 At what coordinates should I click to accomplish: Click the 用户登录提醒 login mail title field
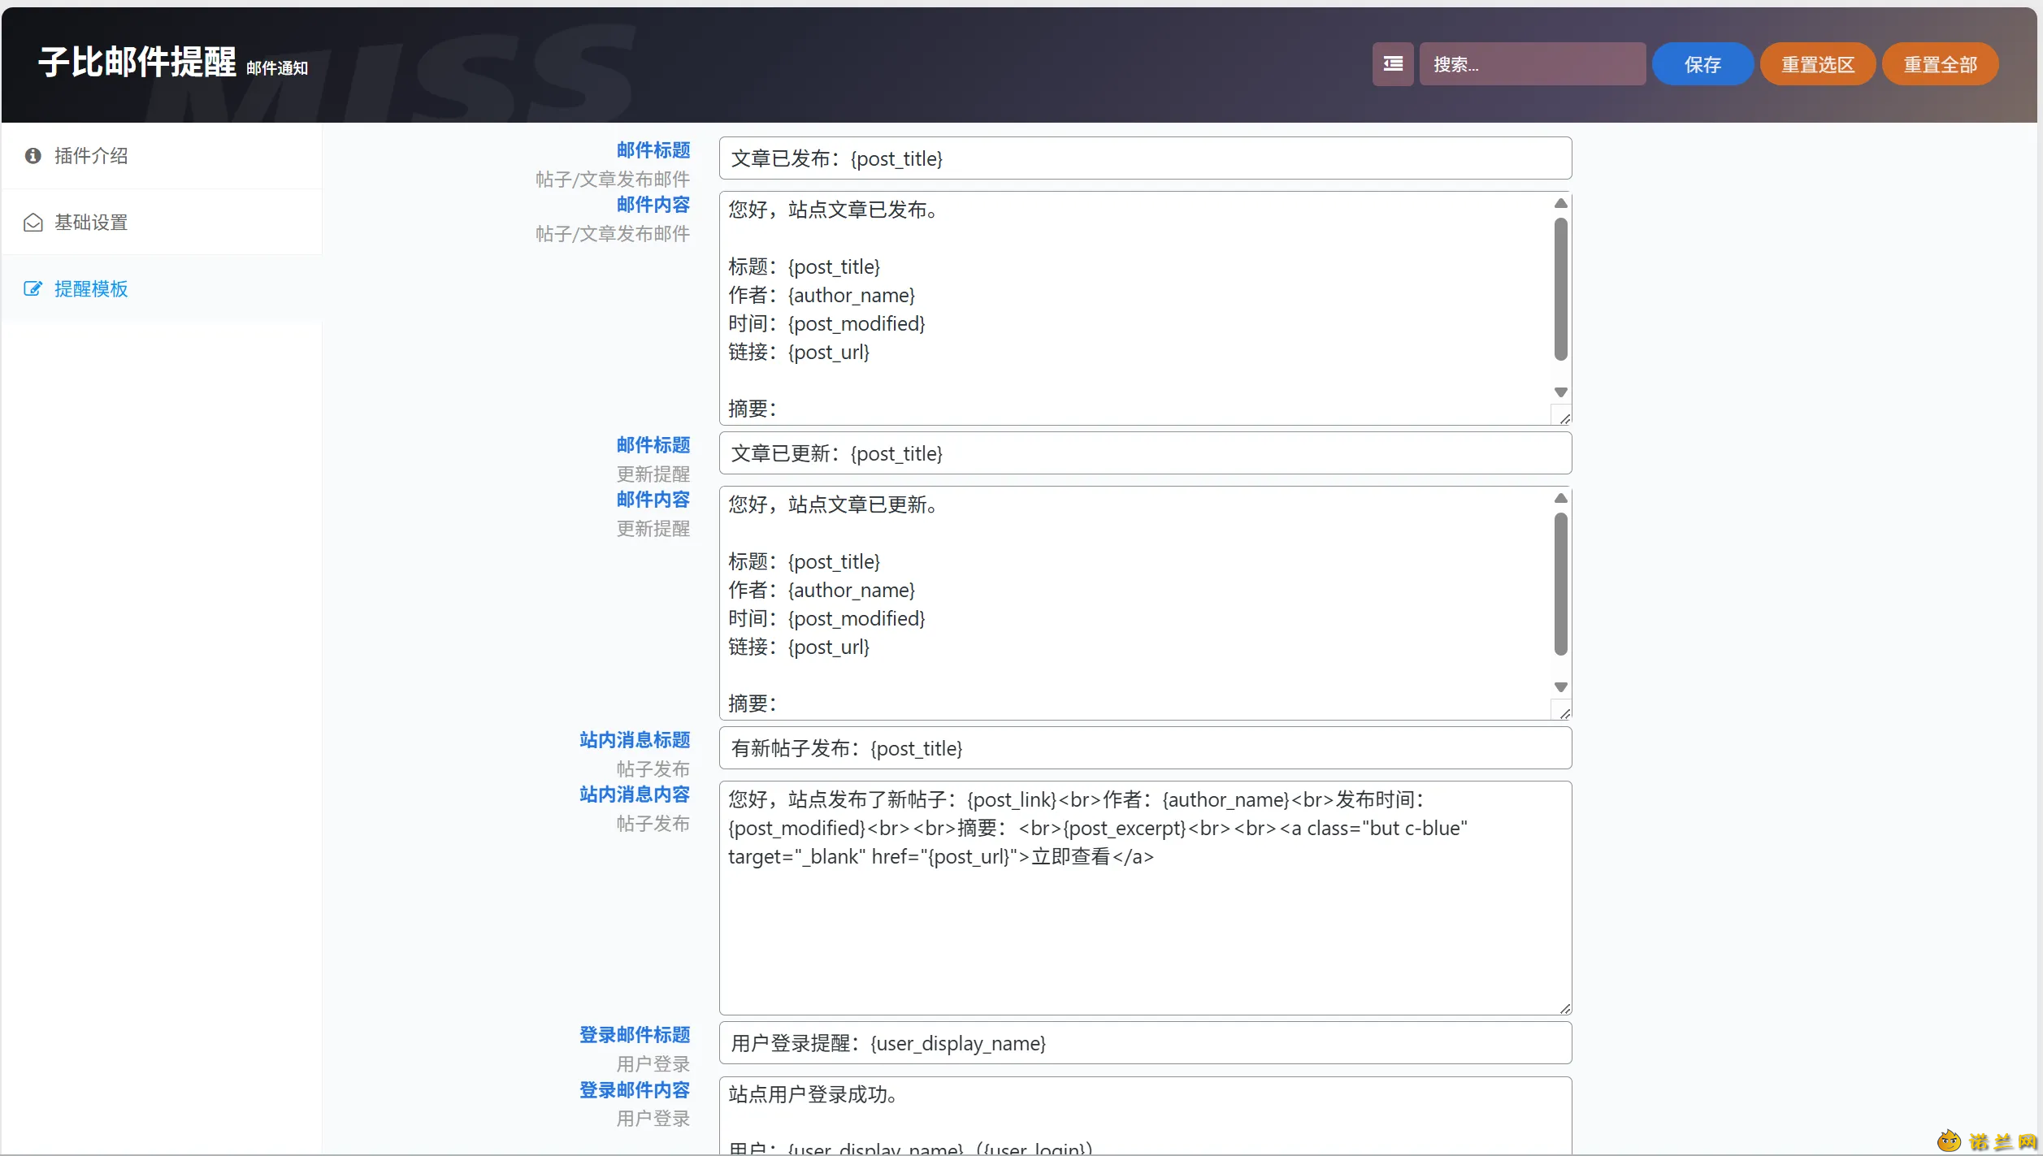pos(1145,1043)
